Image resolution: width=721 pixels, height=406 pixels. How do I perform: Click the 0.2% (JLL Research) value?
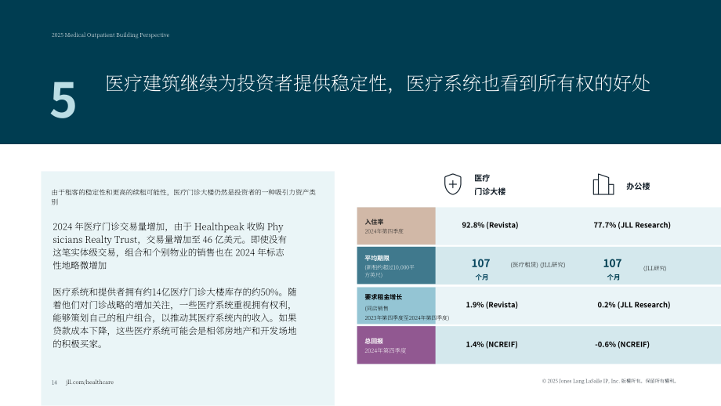[x=634, y=305]
